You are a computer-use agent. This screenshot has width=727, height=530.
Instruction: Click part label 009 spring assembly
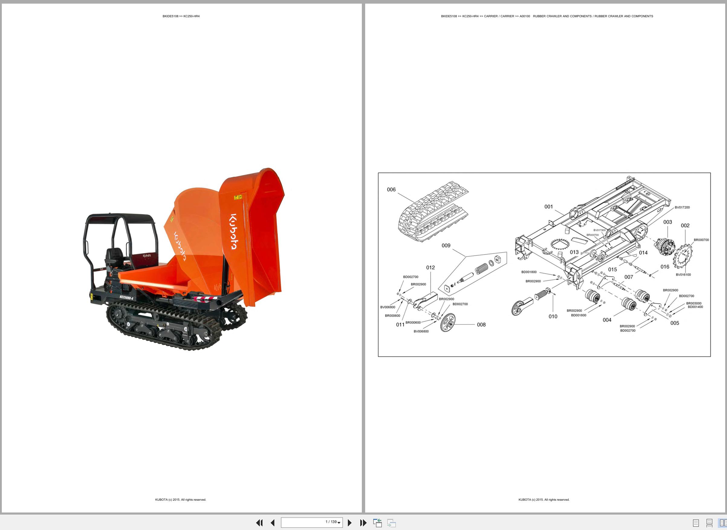coord(446,245)
